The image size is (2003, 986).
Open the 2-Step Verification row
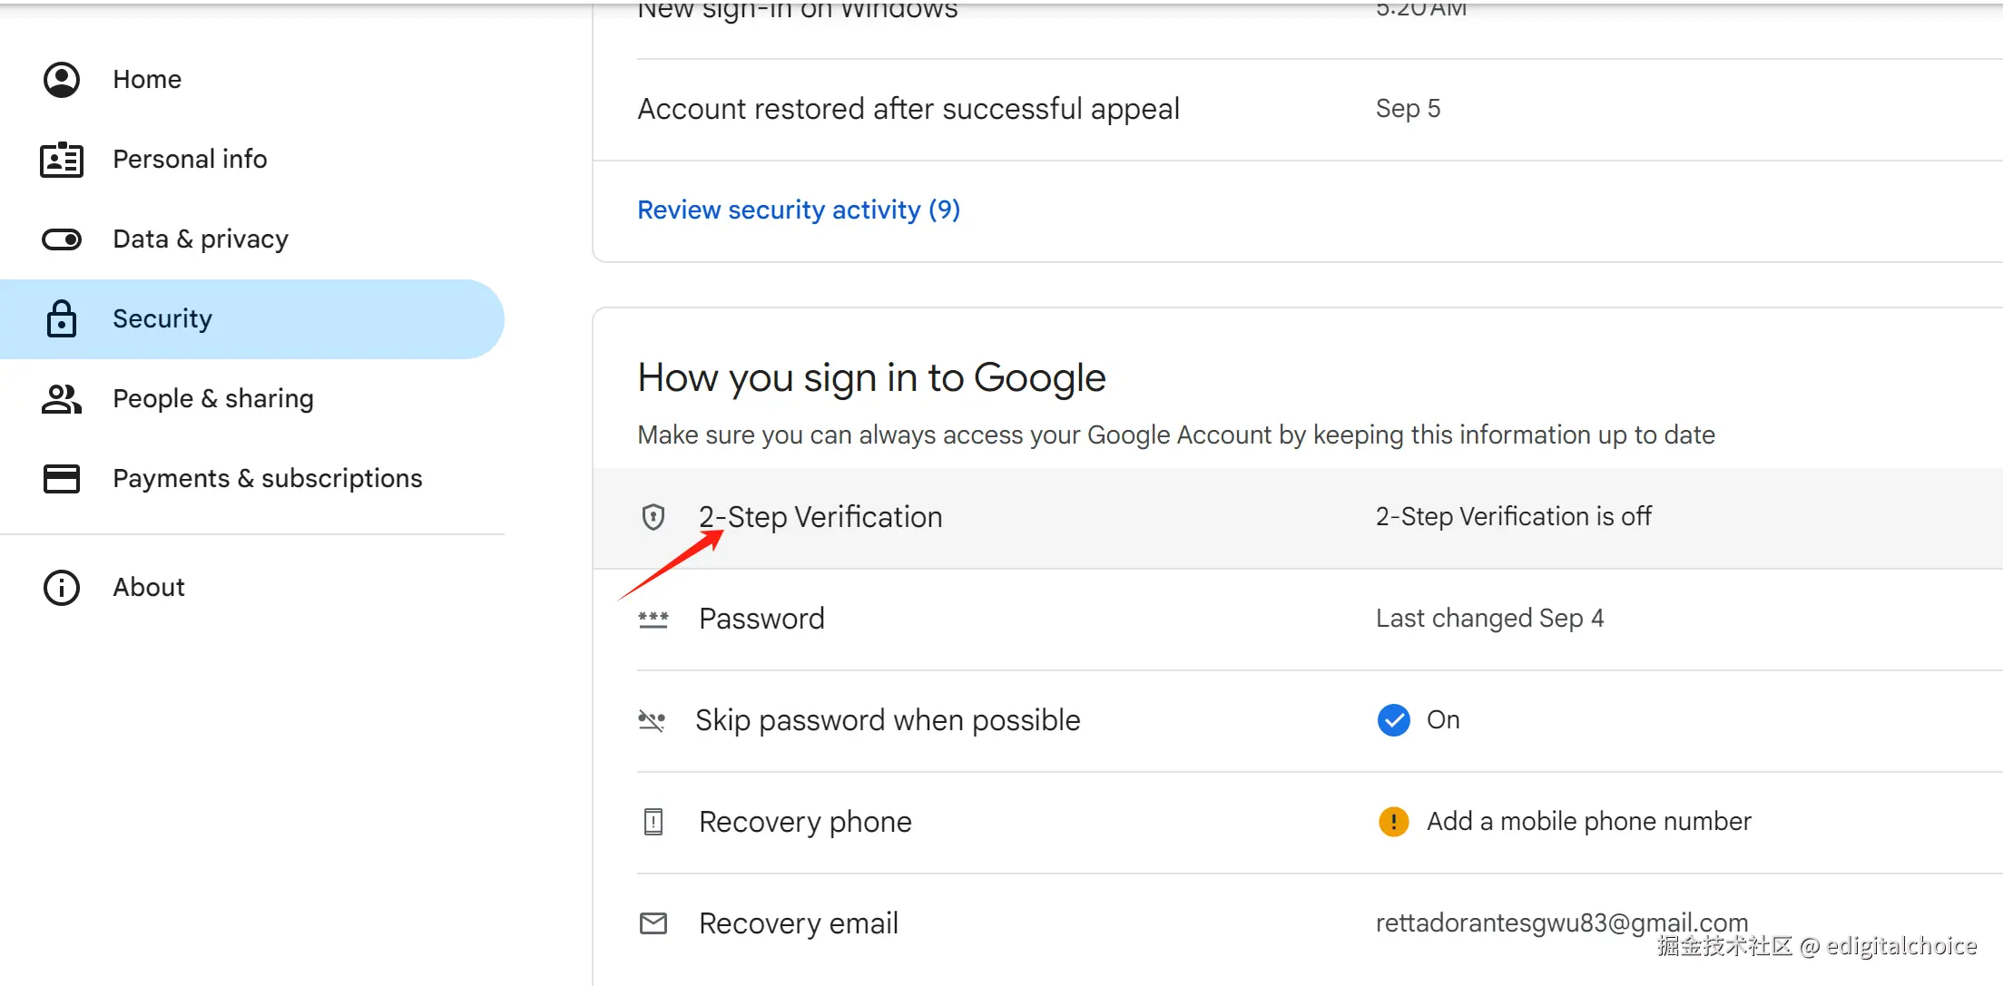click(1298, 518)
